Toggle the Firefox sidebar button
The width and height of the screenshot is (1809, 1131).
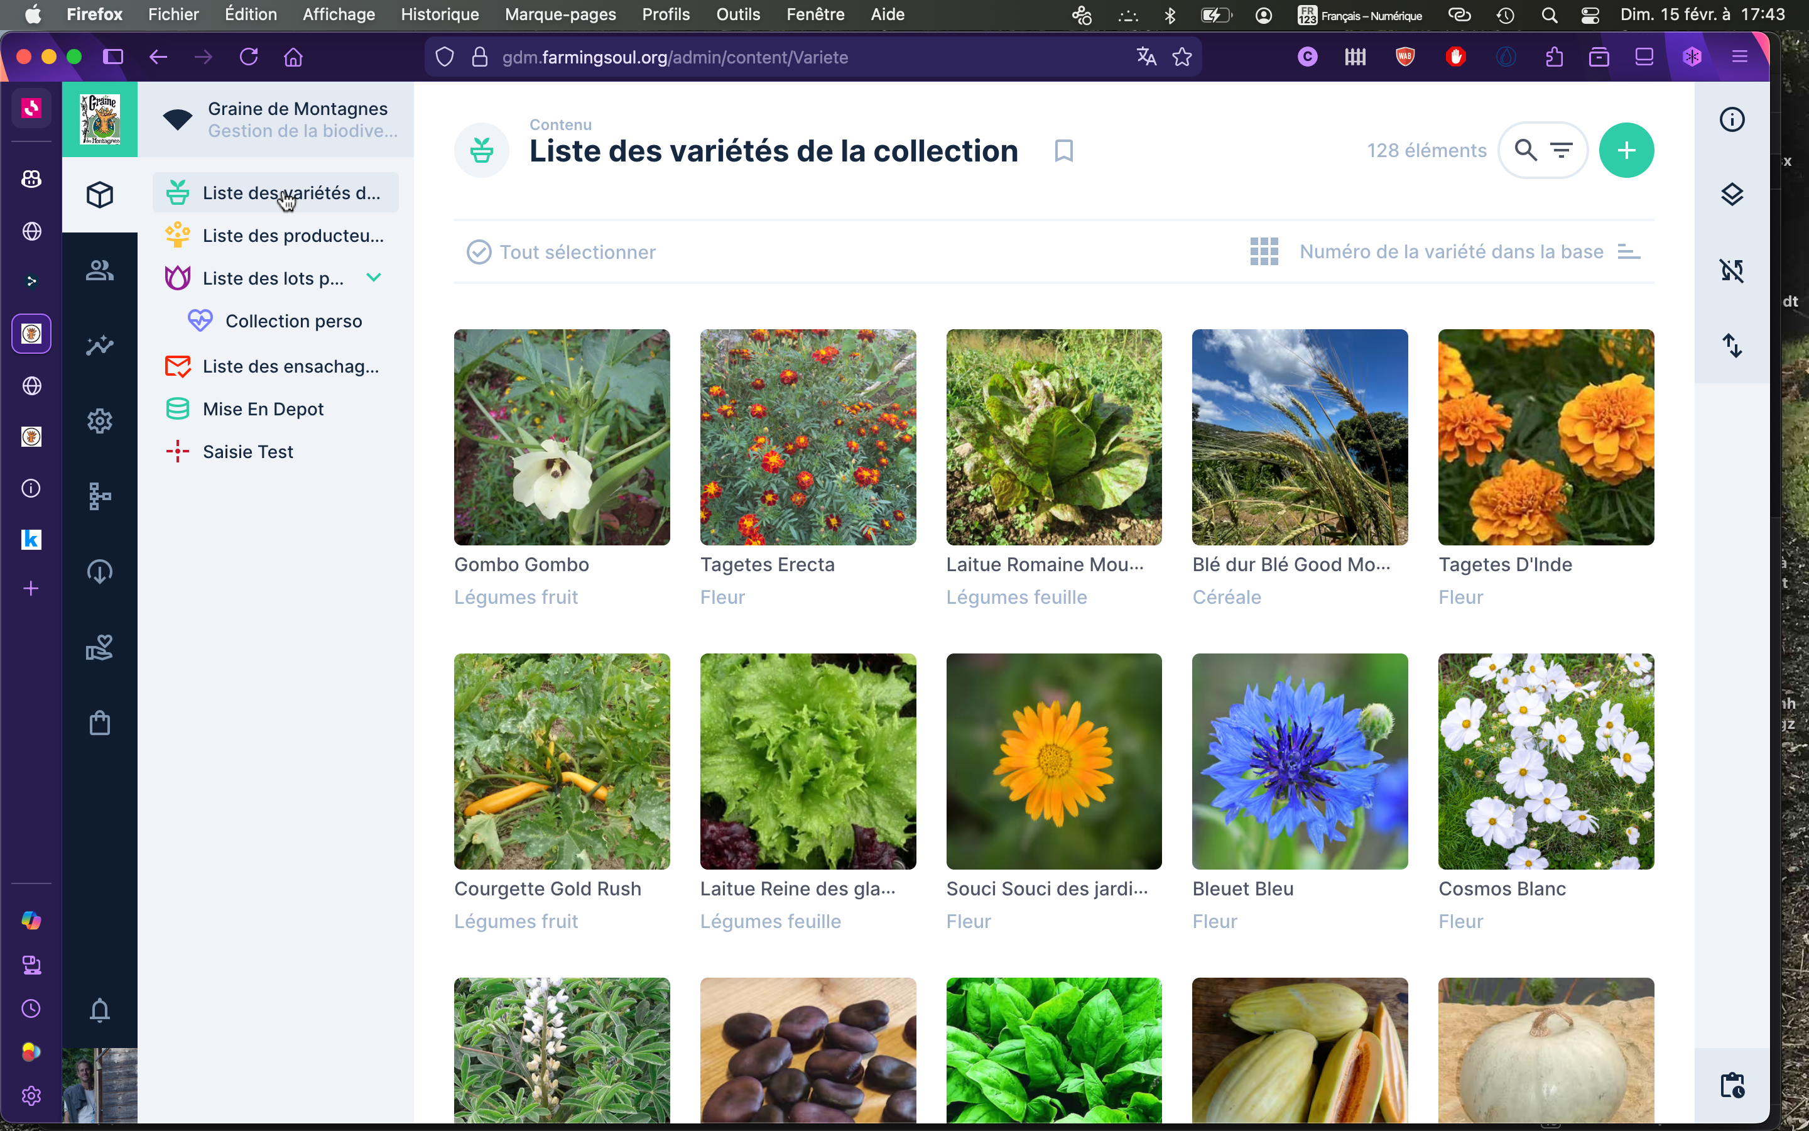click(113, 57)
